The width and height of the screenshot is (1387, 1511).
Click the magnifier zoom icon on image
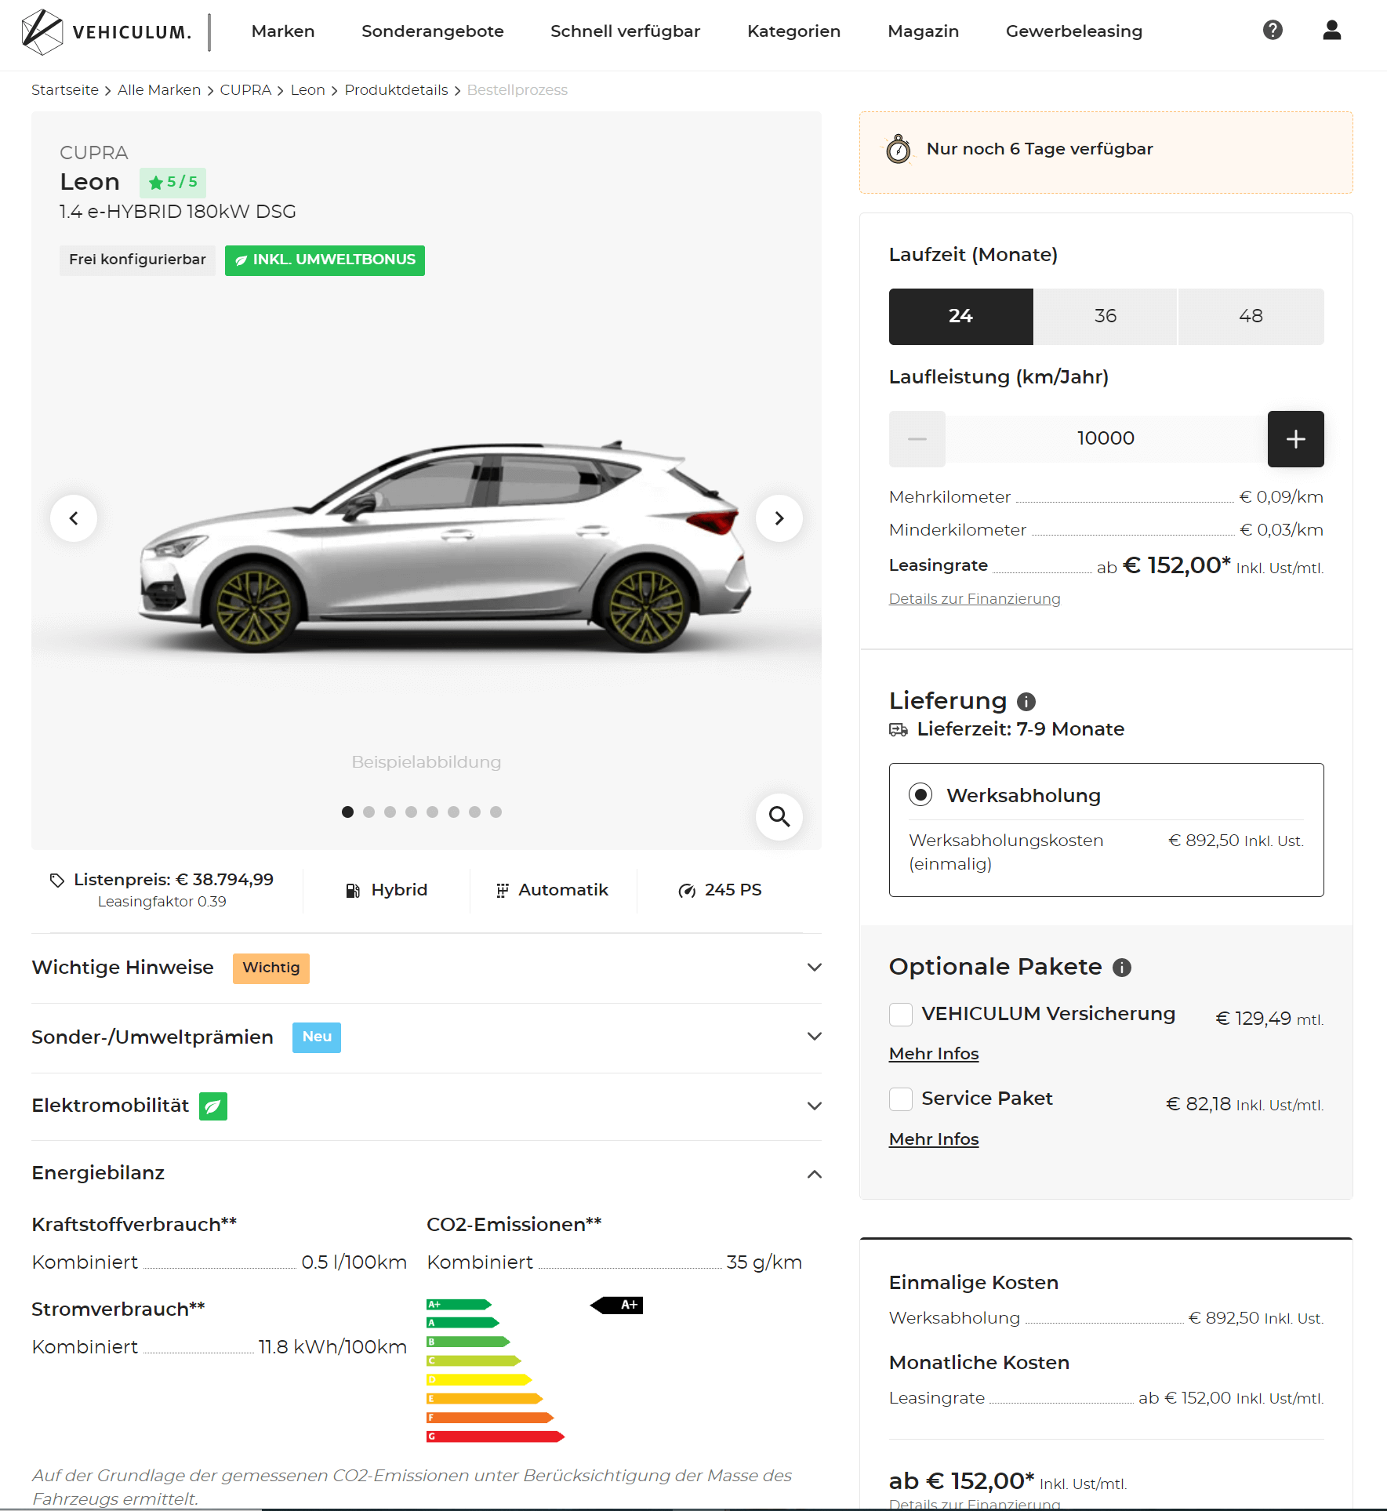coord(779,816)
